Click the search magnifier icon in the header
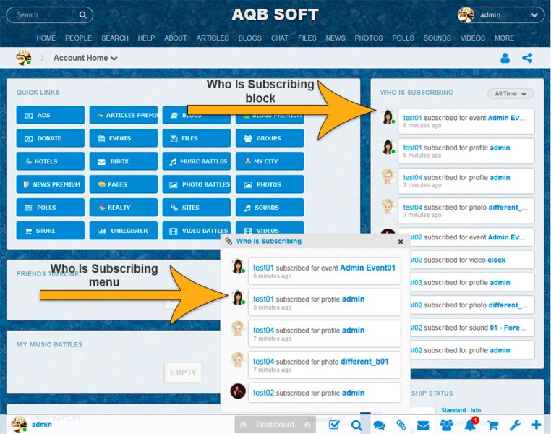 pyautogui.click(x=82, y=14)
